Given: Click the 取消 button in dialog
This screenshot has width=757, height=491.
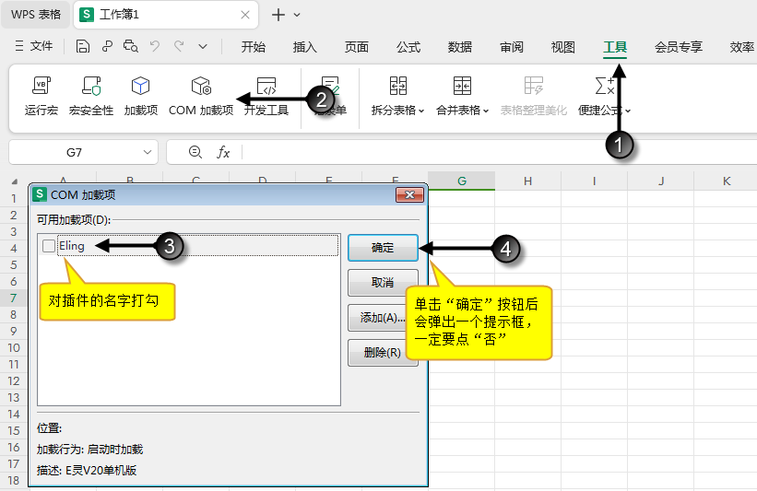Looking at the screenshot, I should tap(383, 282).
